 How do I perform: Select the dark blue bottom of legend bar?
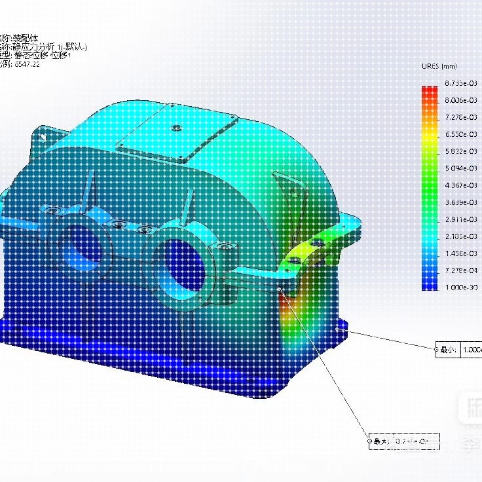point(430,284)
